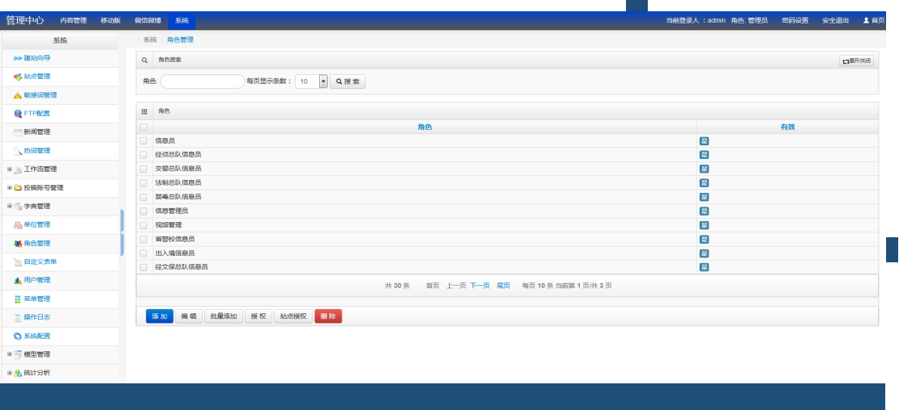Select the 信息管理员 row checkbox
The width and height of the screenshot is (899, 410).
click(144, 211)
